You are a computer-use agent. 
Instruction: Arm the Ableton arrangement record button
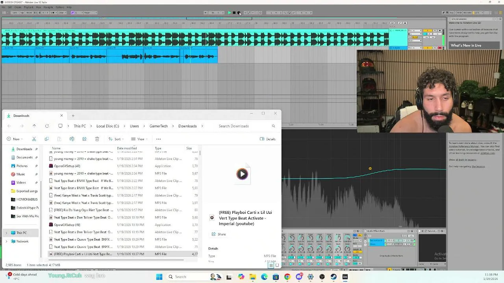click(x=239, y=13)
